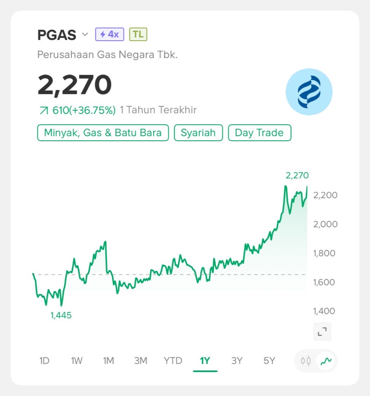Viewport: 370px width, 396px height.
Task: Select the 5Y time range
Action: pyautogui.click(x=269, y=361)
